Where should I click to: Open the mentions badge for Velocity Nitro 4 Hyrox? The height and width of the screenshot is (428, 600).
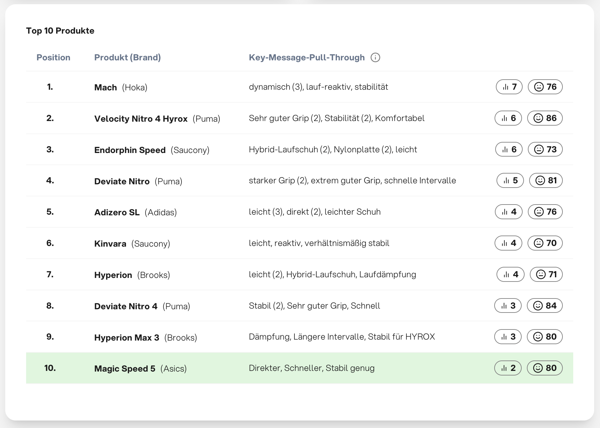click(508, 118)
